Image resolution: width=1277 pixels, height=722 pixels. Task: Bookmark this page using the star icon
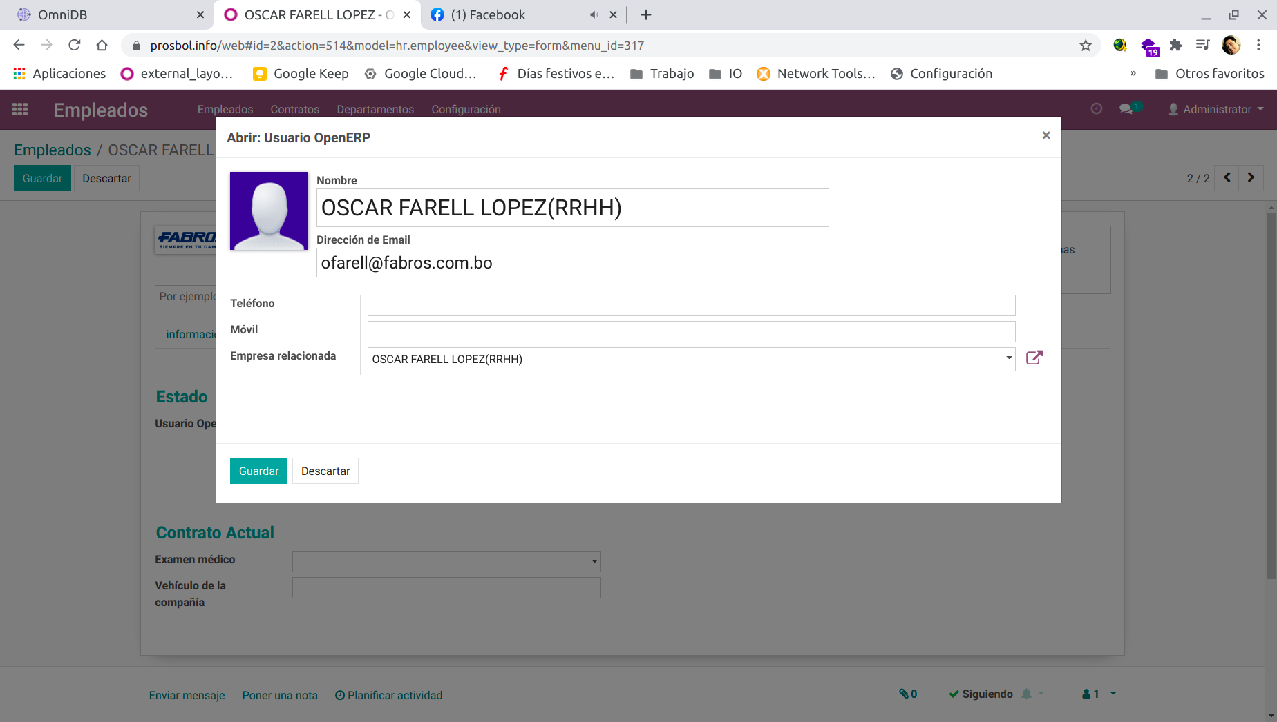click(1086, 45)
